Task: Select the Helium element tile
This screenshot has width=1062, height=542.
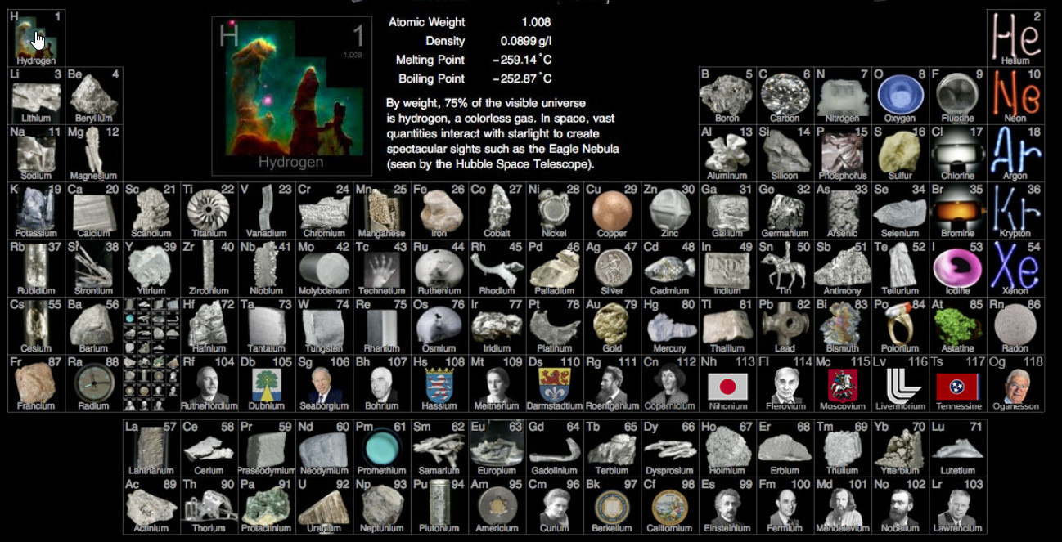Action: (1015, 38)
